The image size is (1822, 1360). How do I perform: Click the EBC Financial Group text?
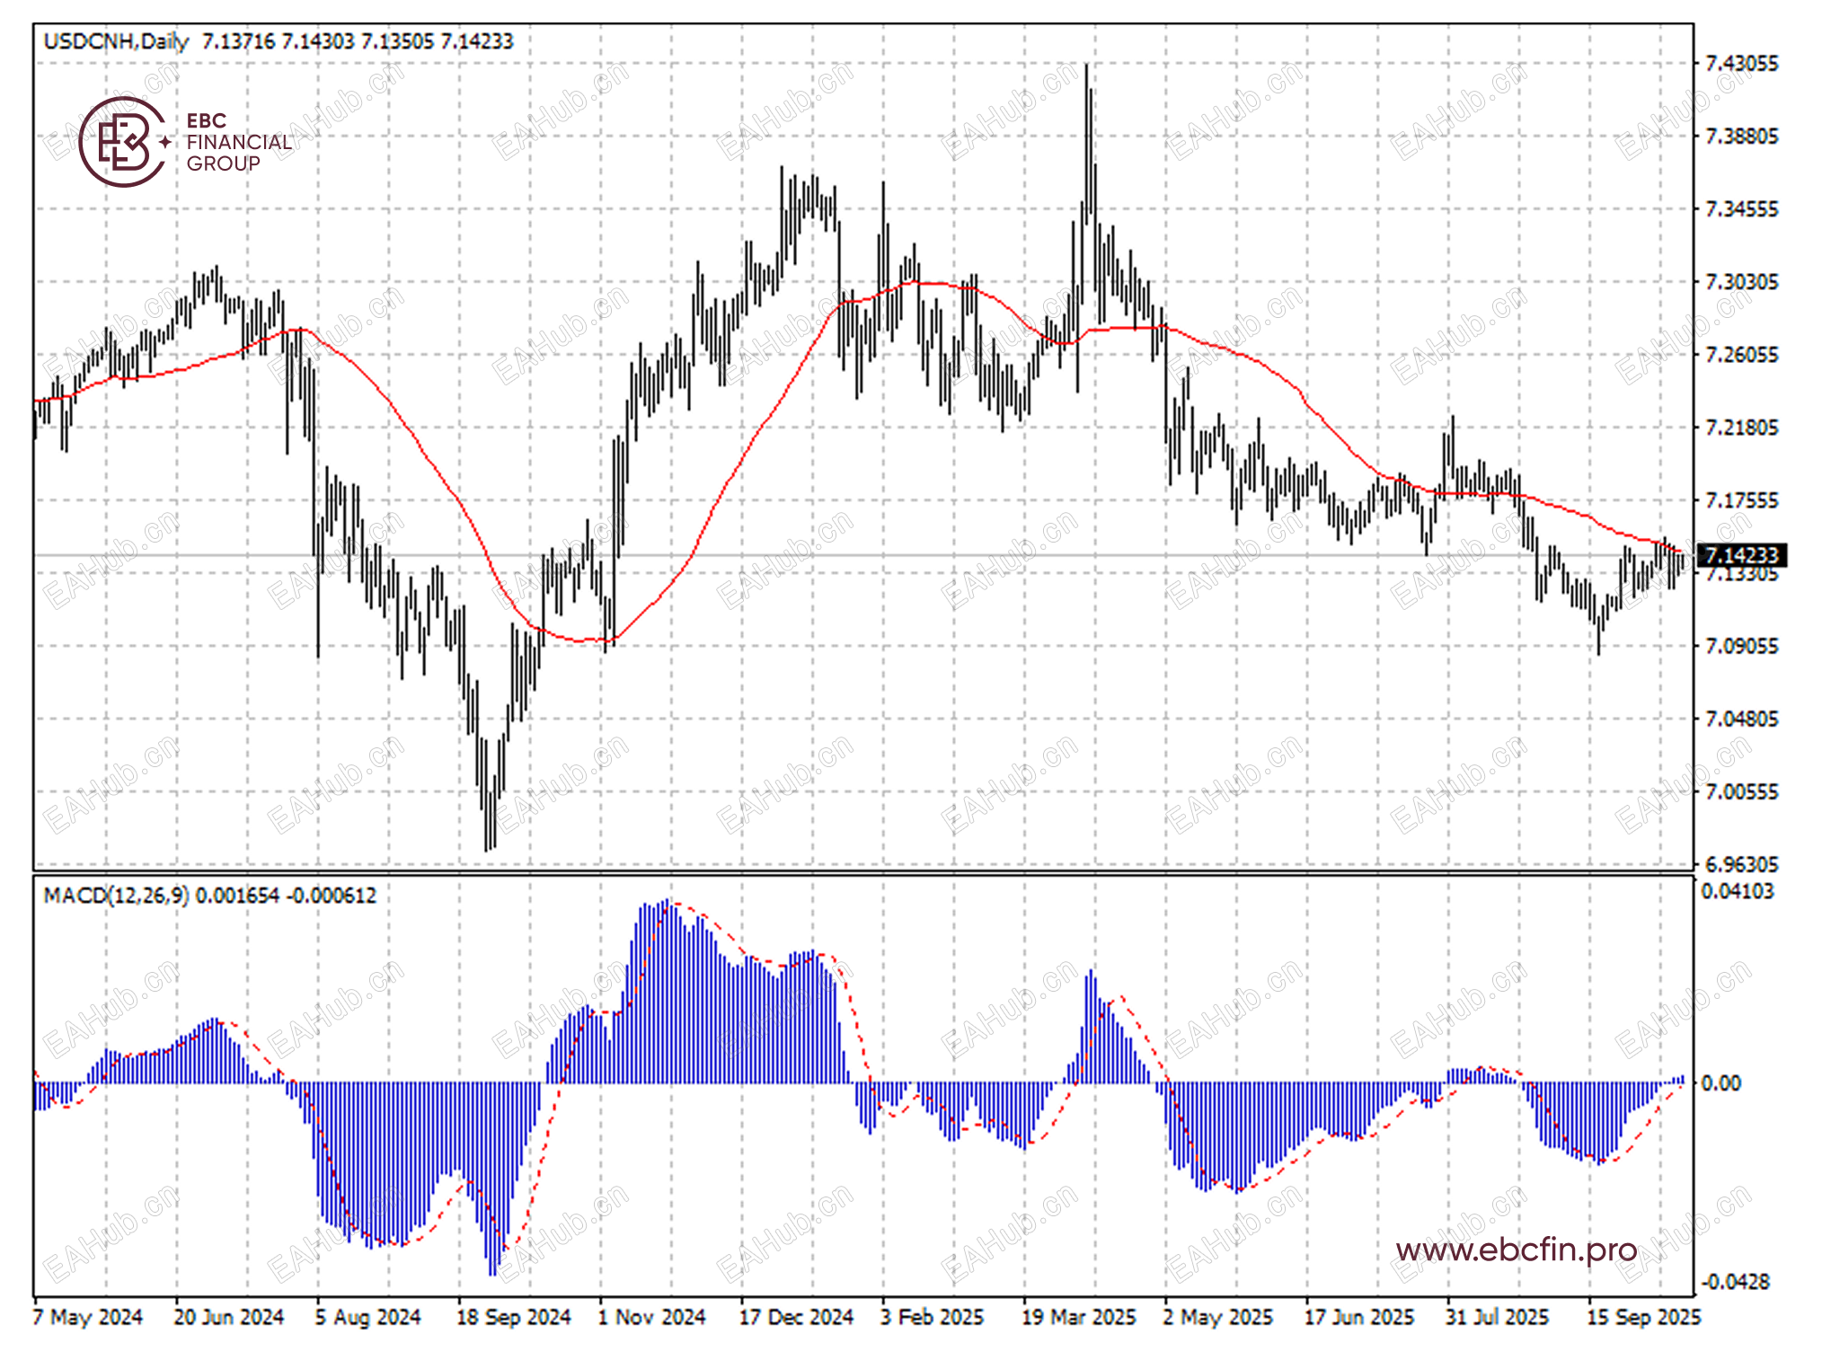[x=238, y=142]
